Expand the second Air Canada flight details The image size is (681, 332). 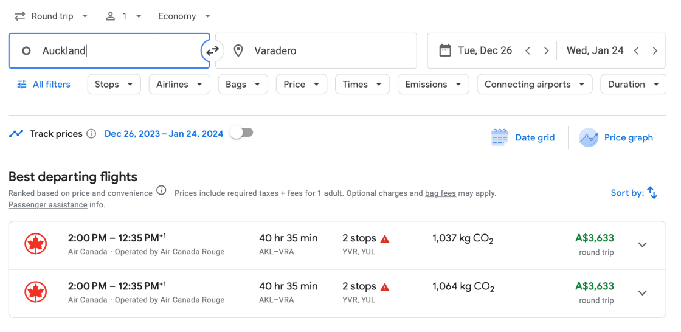pyautogui.click(x=642, y=293)
